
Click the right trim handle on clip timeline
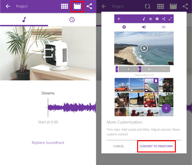tap(140, 69)
